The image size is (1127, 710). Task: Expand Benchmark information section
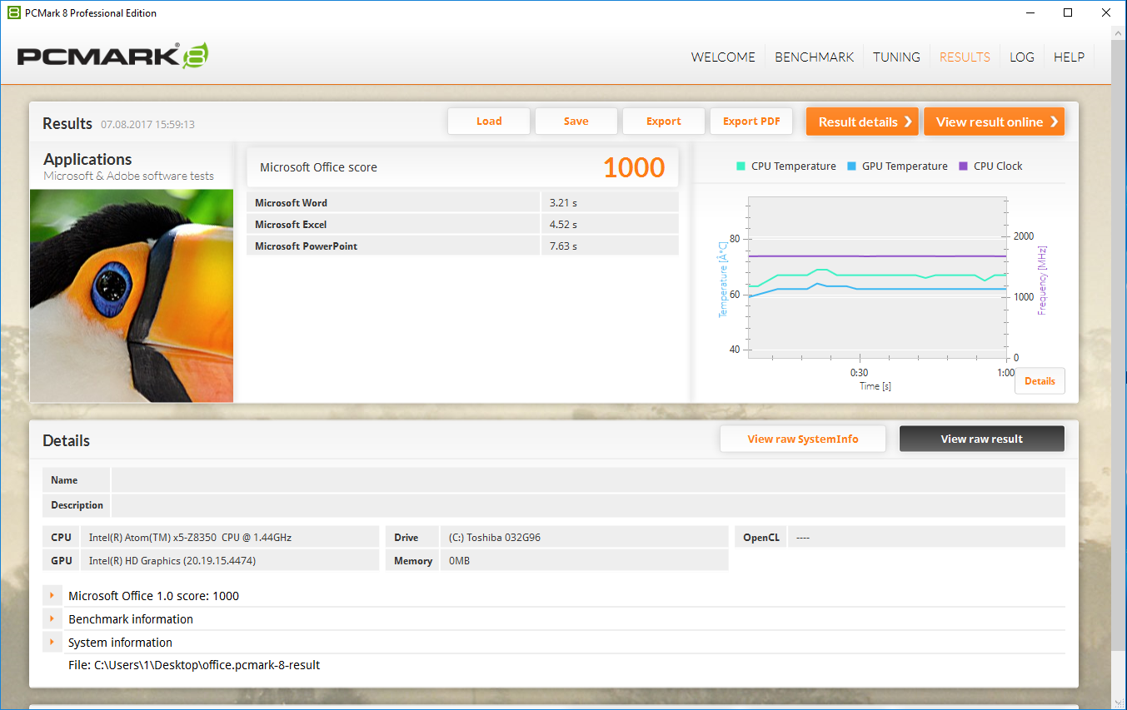(52, 619)
